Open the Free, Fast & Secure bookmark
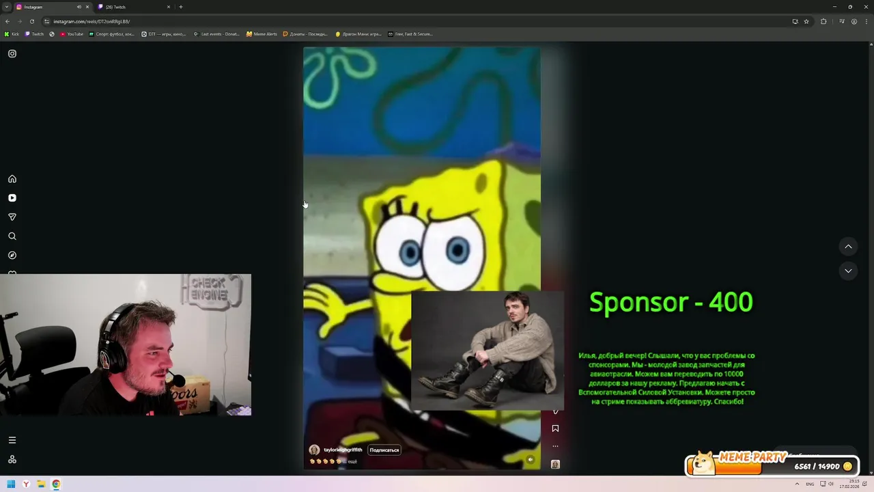This screenshot has height=492, width=874. pos(410,34)
